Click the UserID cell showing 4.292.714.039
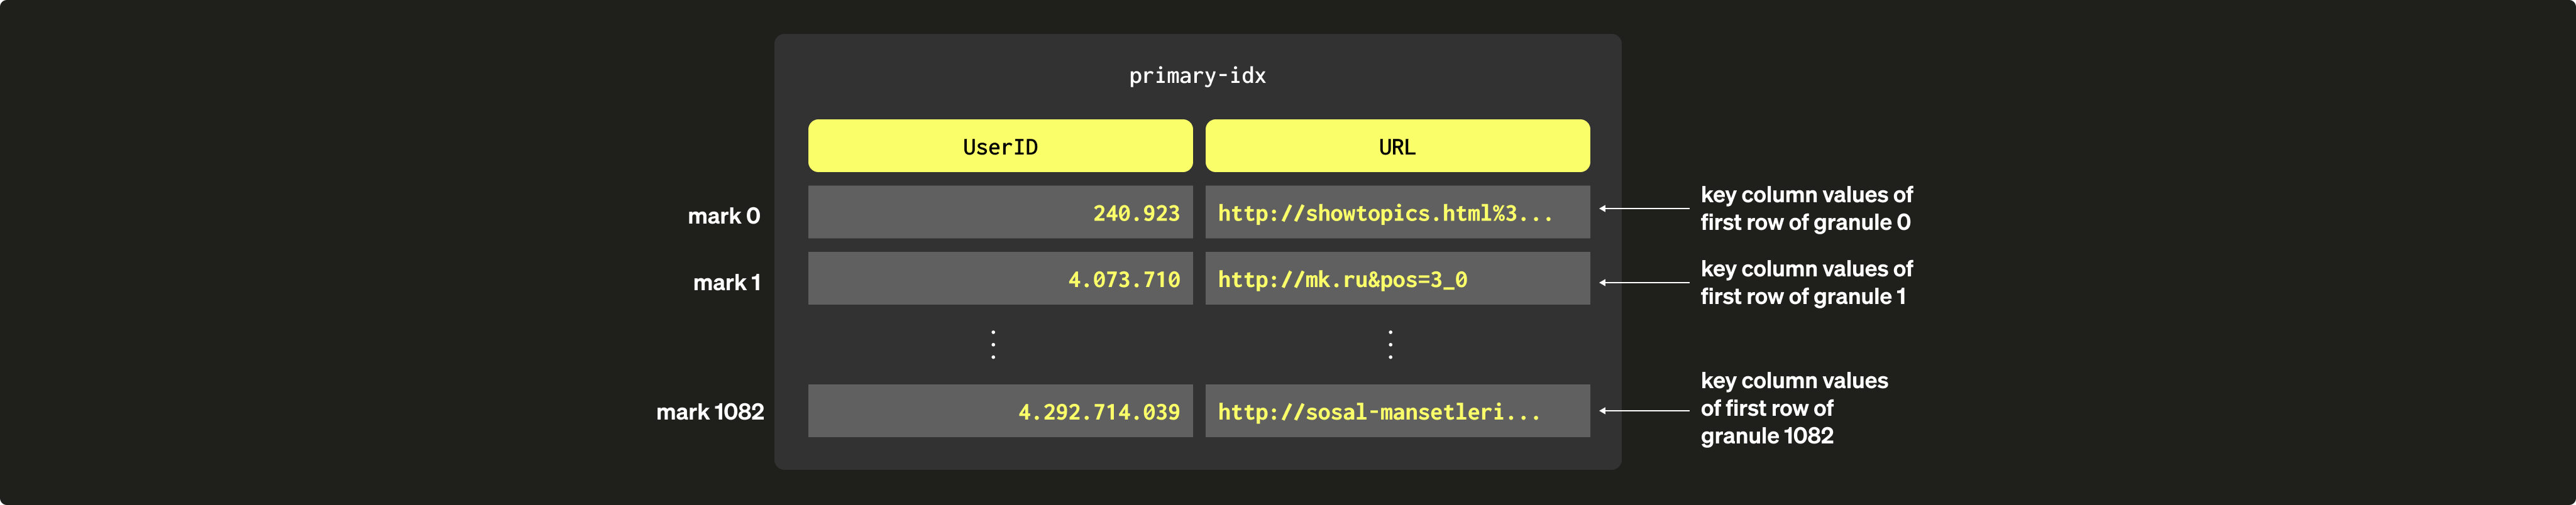2576x505 pixels. [999, 411]
